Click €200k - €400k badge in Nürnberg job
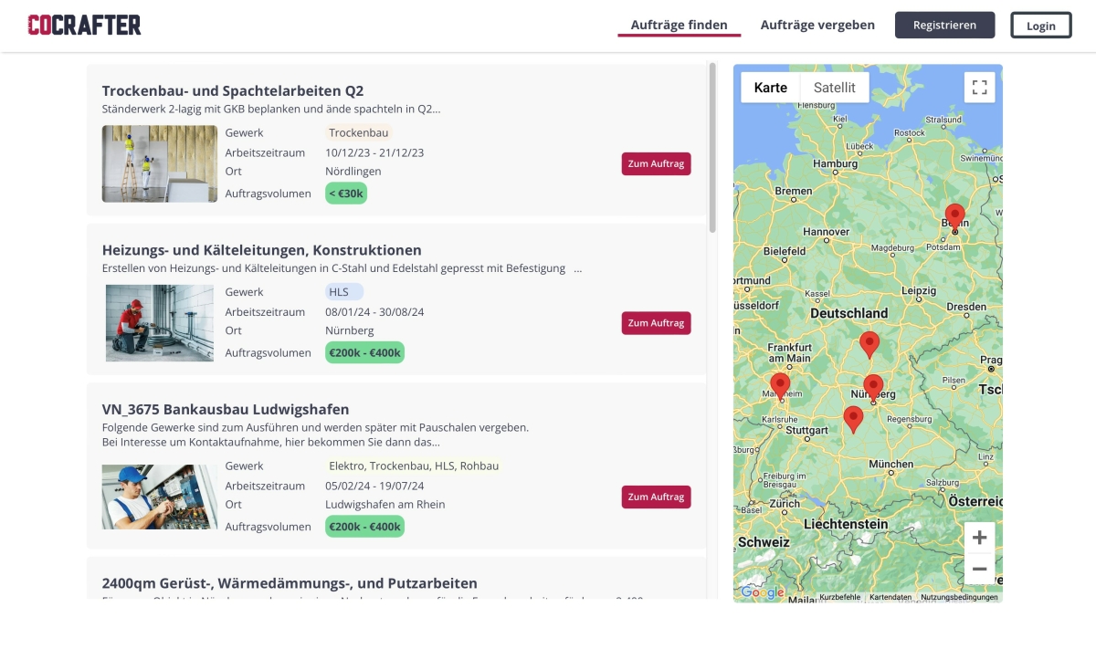Image resolution: width=1096 pixels, height=649 pixels. (364, 352)
